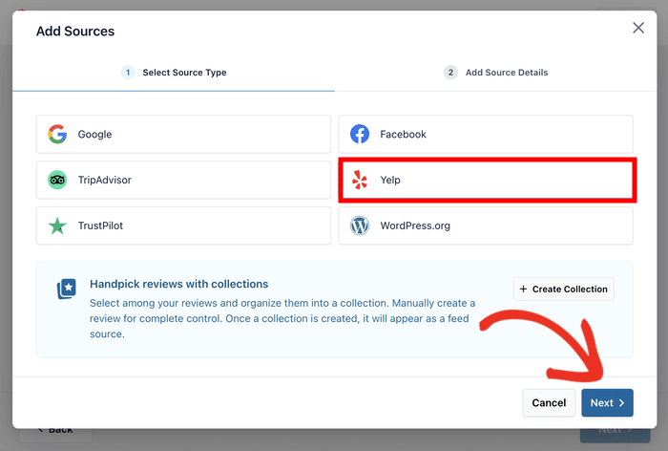The image size is (668, 451).
Task: Click the collections star icon
Action: [x=66, y=290]
